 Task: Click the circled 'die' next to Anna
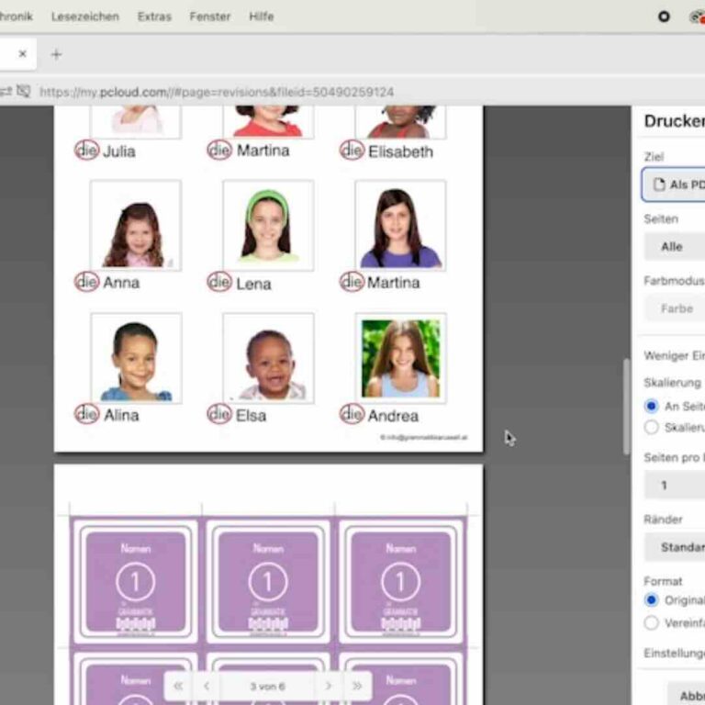coord(87,282)
